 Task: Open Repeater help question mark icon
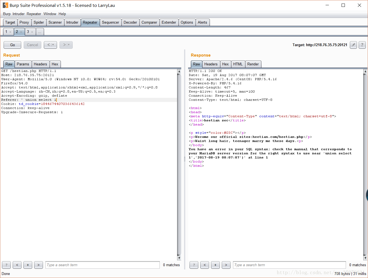pos(362,45)
